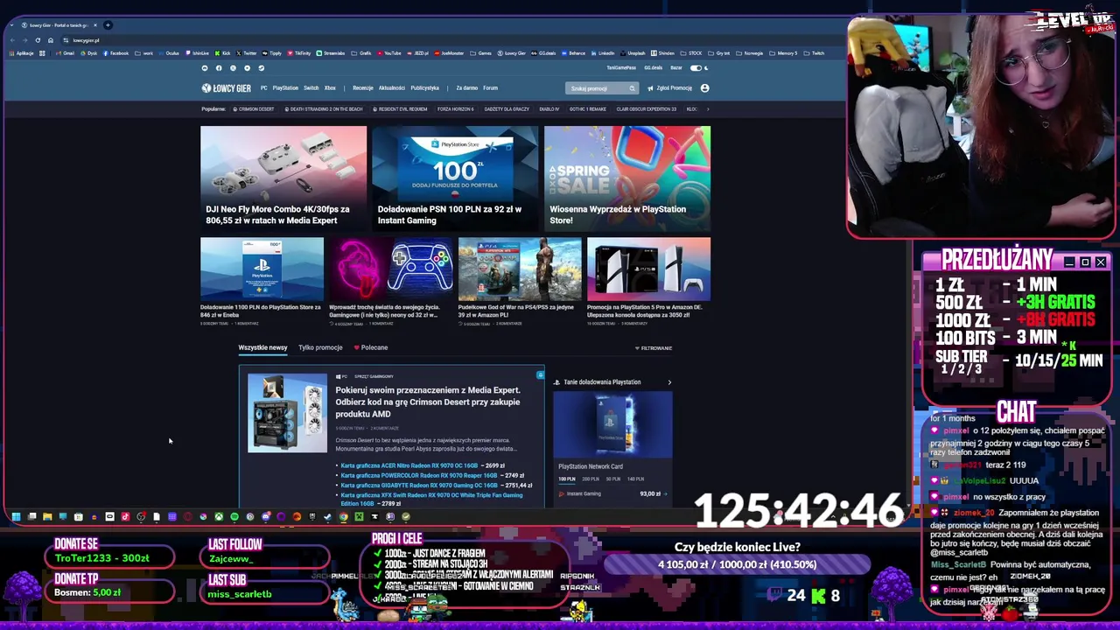
Task: Open the Pokieruj swoim przeznaczeniem article headline
Action: 428,402
